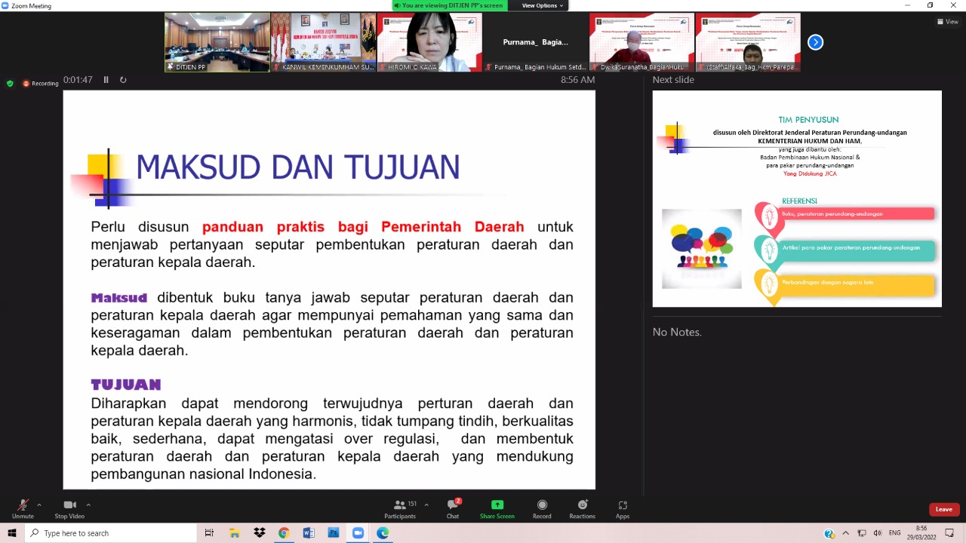Click the green encryption shield icon
The height and width of the screenshot is (543, 966).
point(10,83)
